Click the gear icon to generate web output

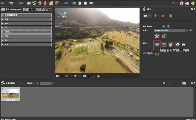point(157,45)
